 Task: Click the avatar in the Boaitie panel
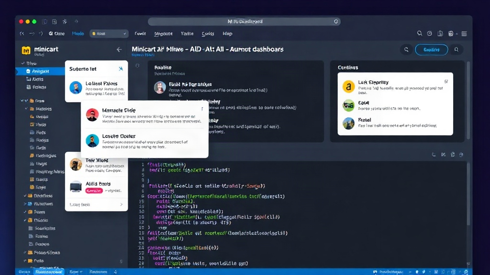click(x=160, y=87)
